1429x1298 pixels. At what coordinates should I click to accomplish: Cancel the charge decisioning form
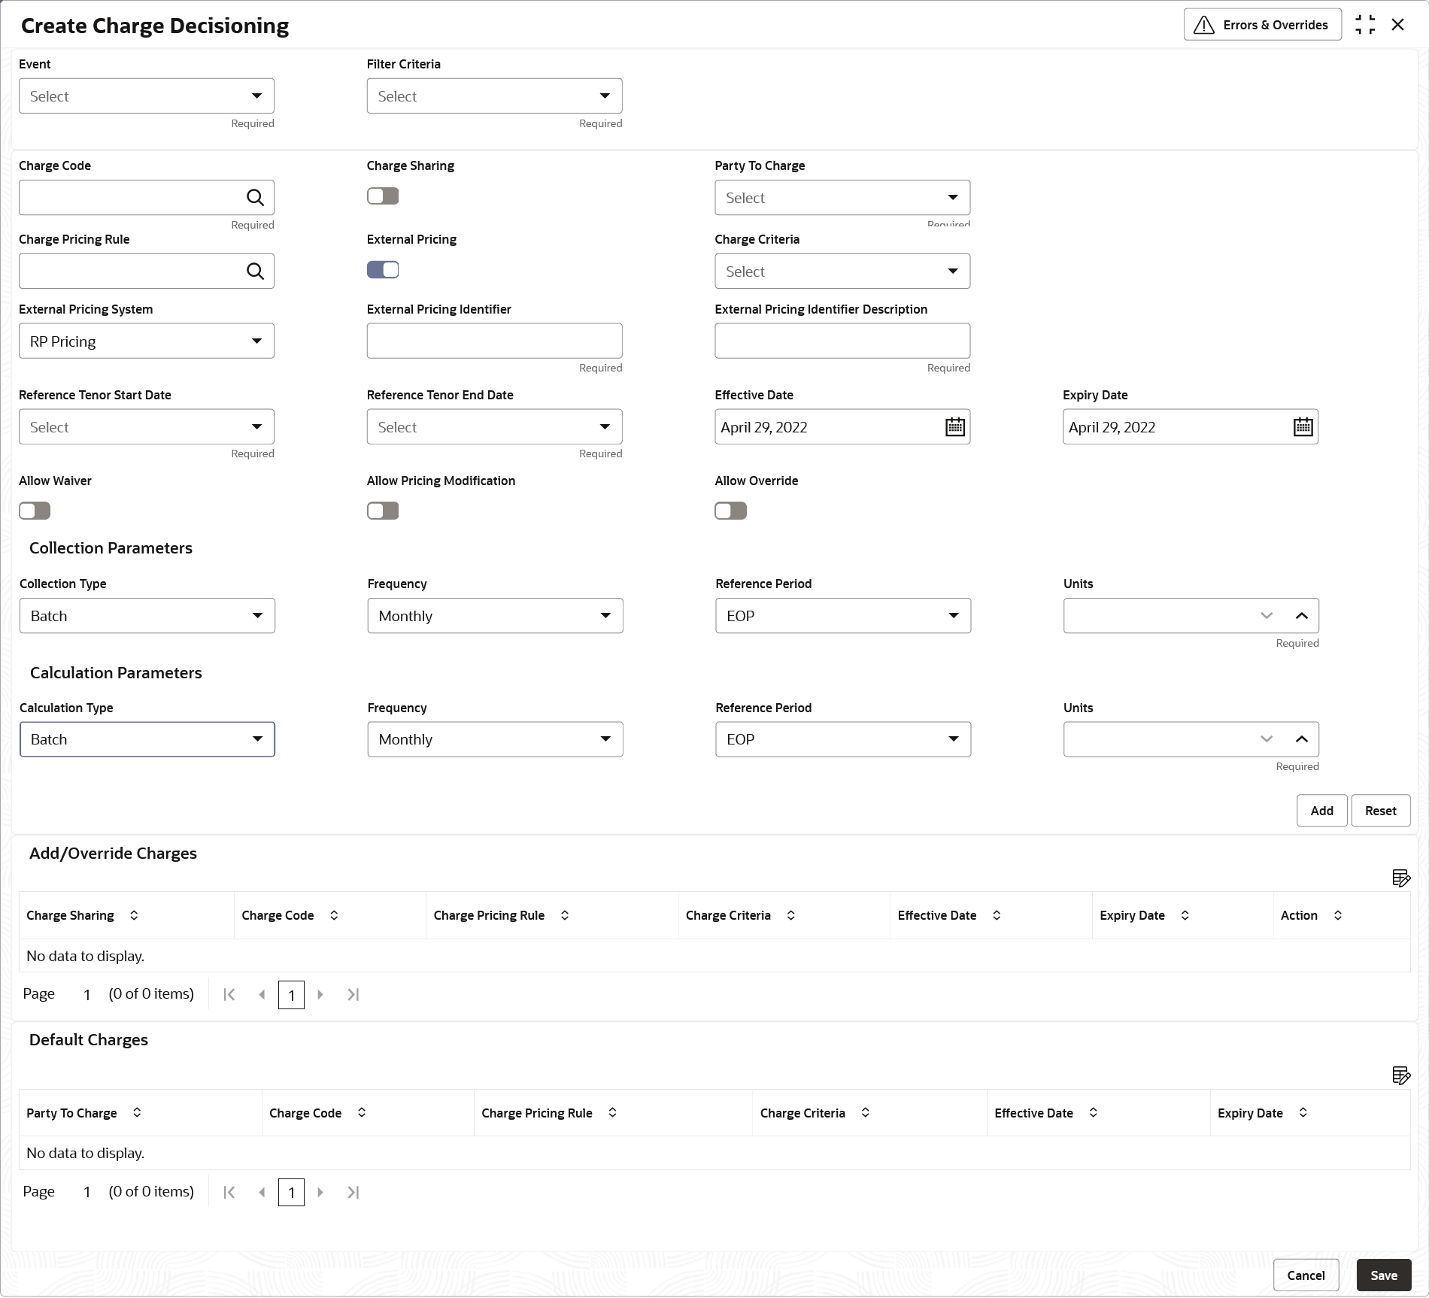[1306, 1275]
